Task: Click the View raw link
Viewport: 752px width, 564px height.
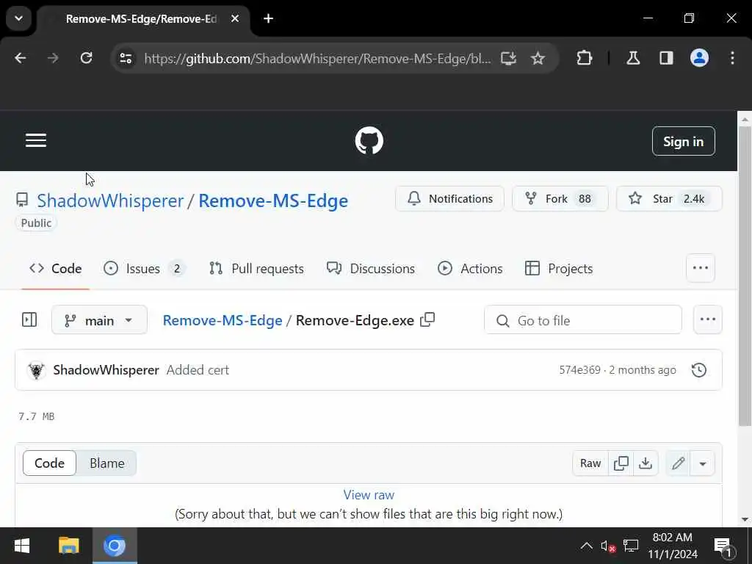Action: click(x=369, y=494)
